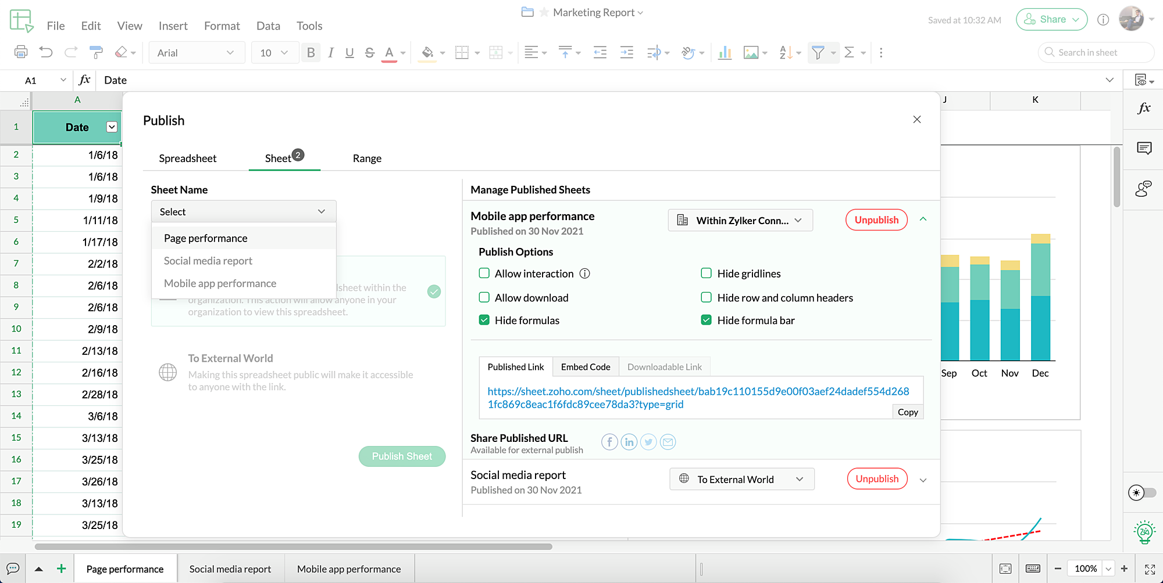The width and height of the screenshot is (1163, 583).
Task: Copy the published link
Action: click(907, 412)
